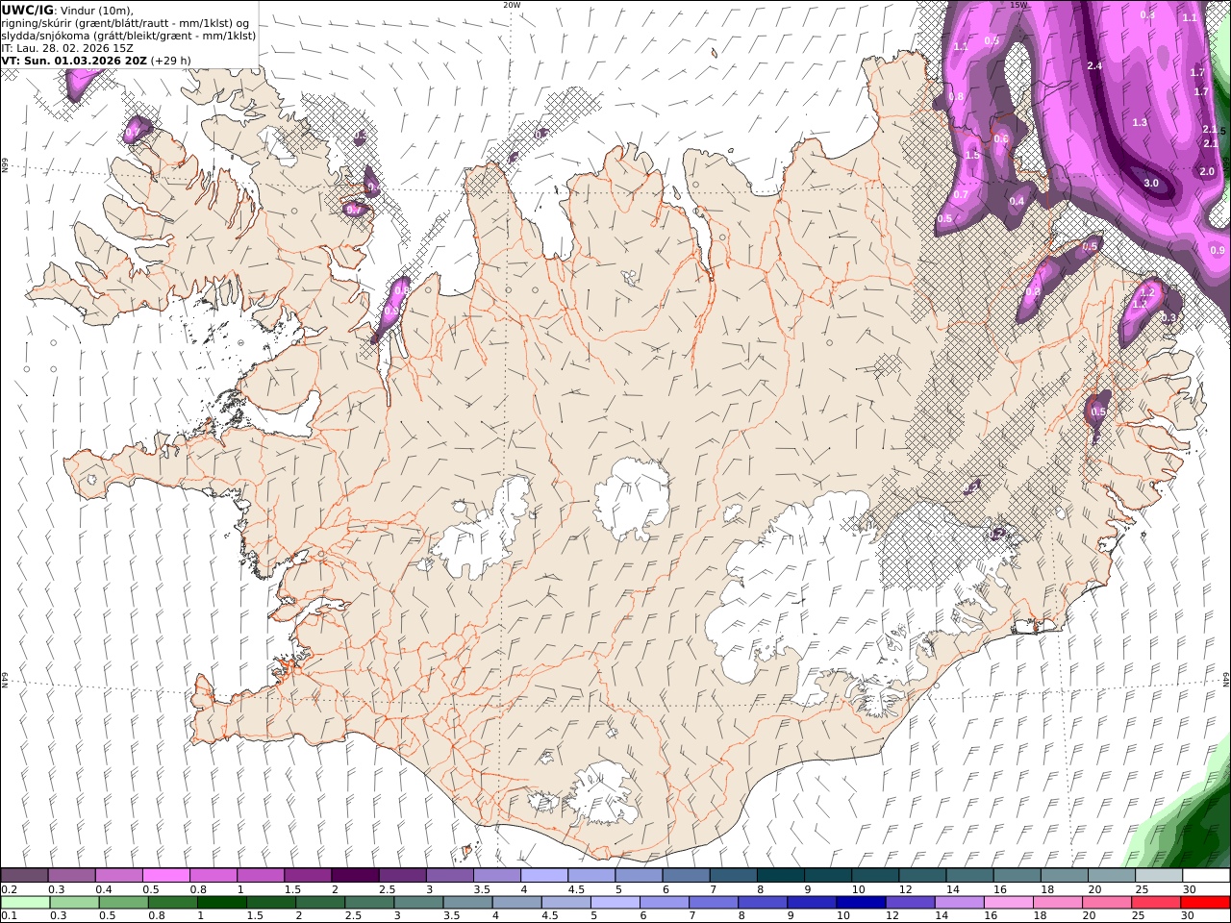The width and height of the screenshot is (1231, 923).
Task: Click the '0.2' label in upper legend
Action: point(8,889)
